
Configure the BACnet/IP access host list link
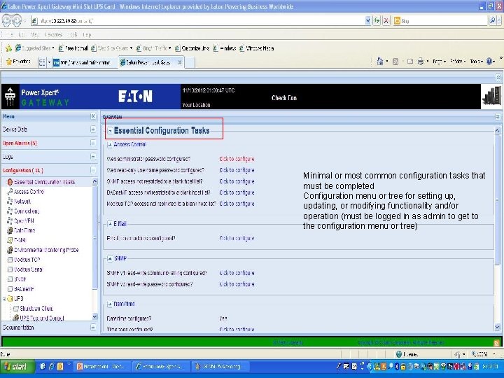237,192
